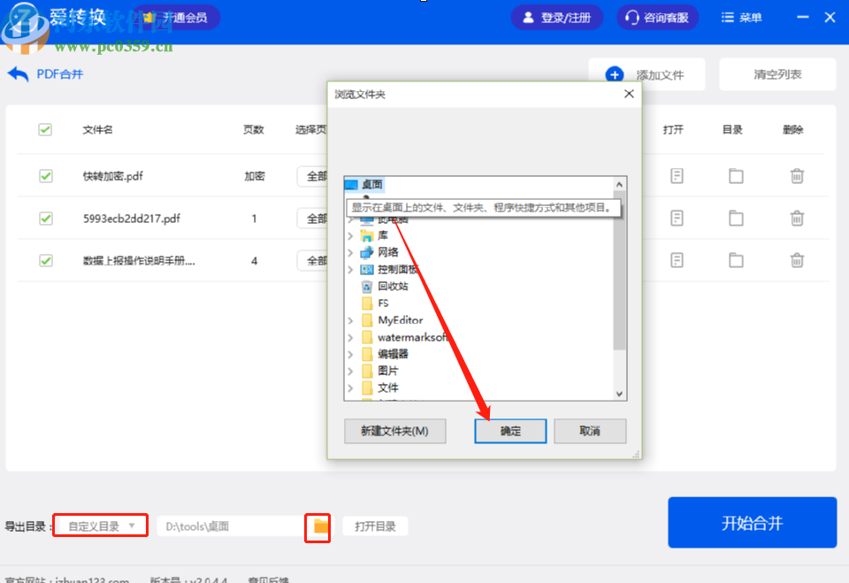Uncheck the checkbox for 5993ecb2dd217.pdf

click(x=45, y=218)
